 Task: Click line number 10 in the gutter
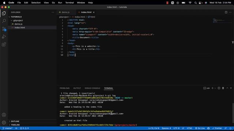pos(62,46)
